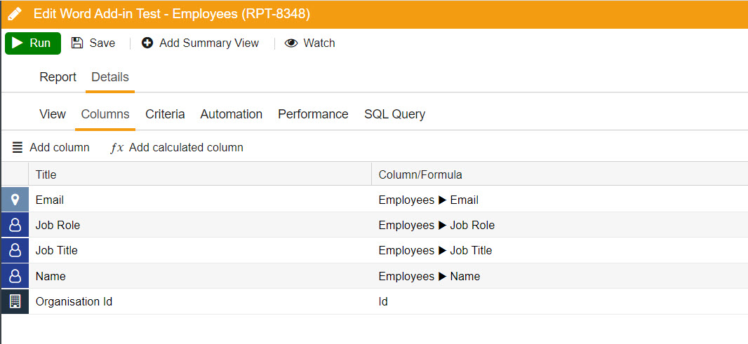Click the pencil edit icon in title bar
The width and height of the screenshot is (748, 344).
(x=15, y=14)
